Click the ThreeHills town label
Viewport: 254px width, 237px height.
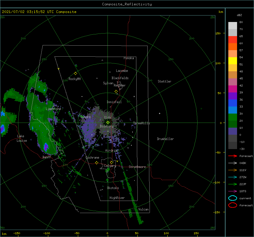pos(142,123)
